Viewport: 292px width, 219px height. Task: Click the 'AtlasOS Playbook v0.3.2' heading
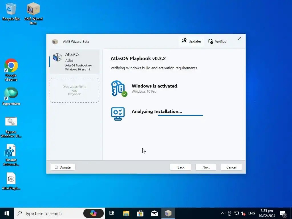(138, 58)
